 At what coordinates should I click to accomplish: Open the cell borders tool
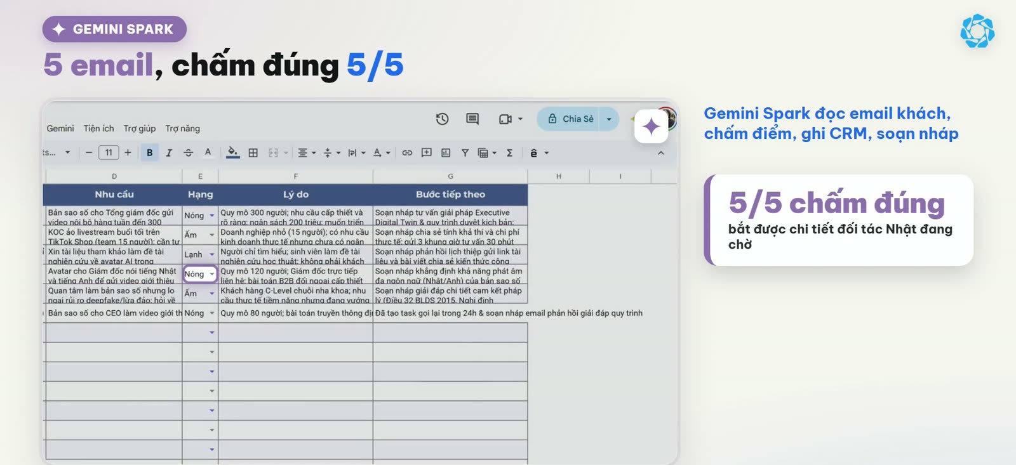[253, 153]
